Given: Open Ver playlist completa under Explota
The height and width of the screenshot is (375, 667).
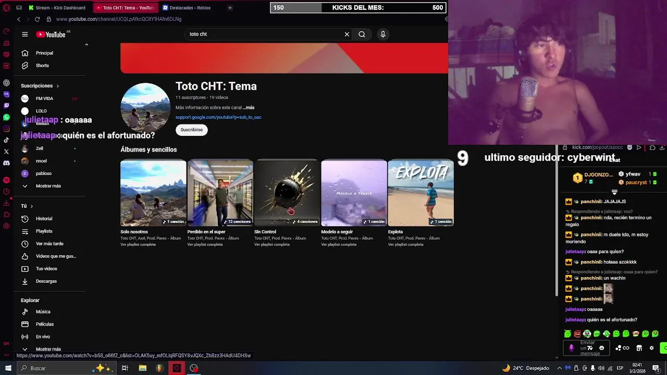Looking at the screenshot, I should pos(405,244).
